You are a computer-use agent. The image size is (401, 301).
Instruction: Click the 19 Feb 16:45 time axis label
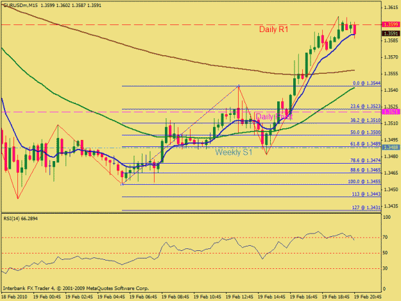pos(303,297)
